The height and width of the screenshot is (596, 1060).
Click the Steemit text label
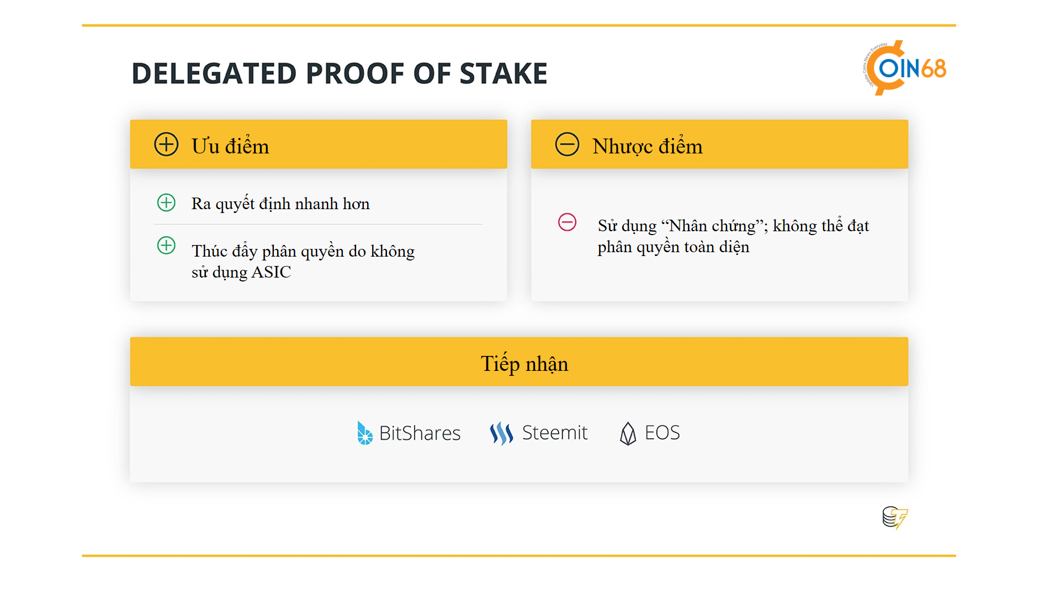(x=554, y=433)
